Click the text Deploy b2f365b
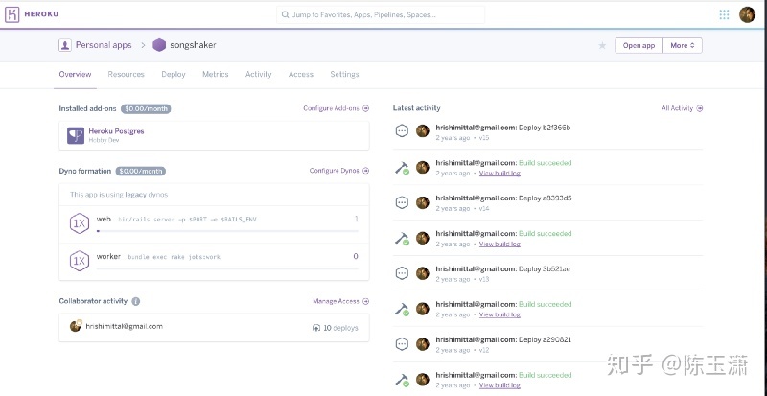 pos(545,128)
